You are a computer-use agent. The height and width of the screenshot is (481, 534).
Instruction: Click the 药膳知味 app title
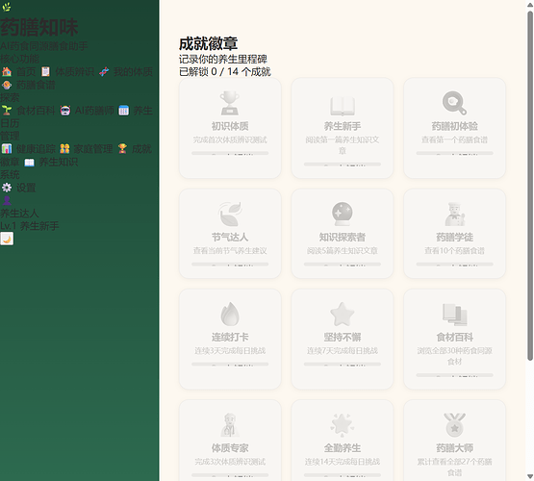coord(39,27)
